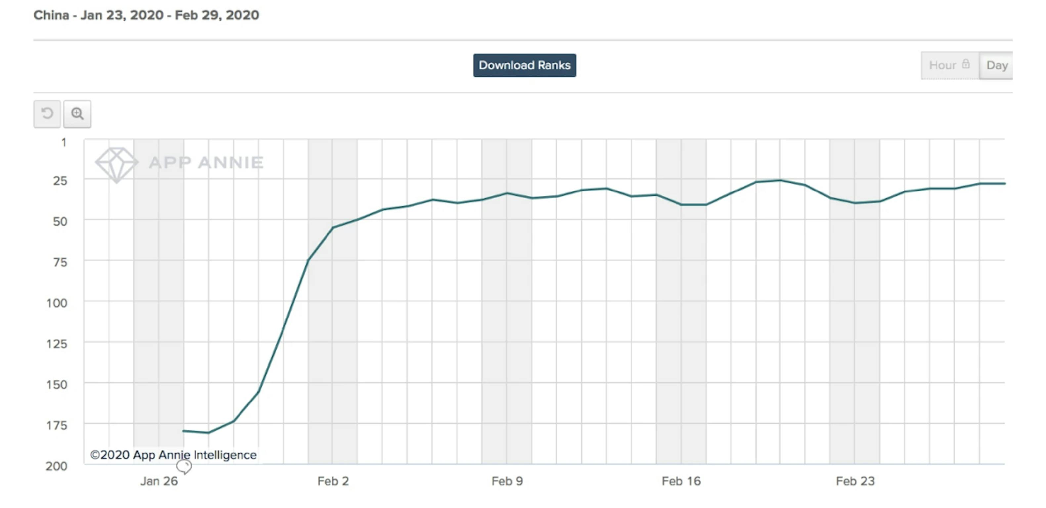Click the chart title China date range
Screen dimensions: 1046x508
(146, 15)
